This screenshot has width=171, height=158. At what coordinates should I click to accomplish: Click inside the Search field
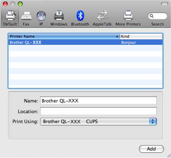coord(157,16)
